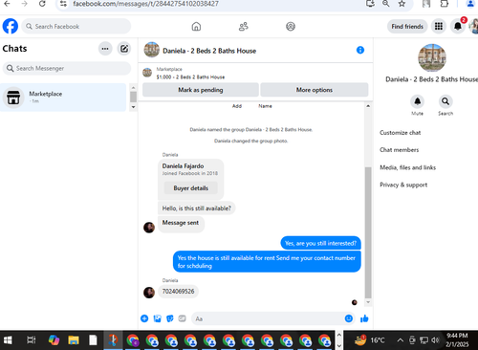Open File Explorer from taskbar
Image resolution: width=478 pixels, height=350 pixels.
74,340
